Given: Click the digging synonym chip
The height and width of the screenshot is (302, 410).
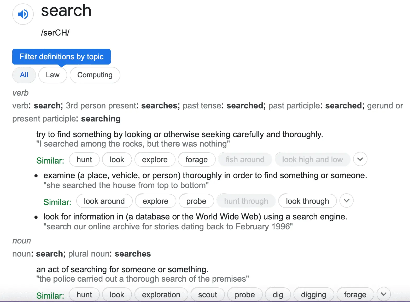Looking at the screenshot, I should tap(314, 295).
